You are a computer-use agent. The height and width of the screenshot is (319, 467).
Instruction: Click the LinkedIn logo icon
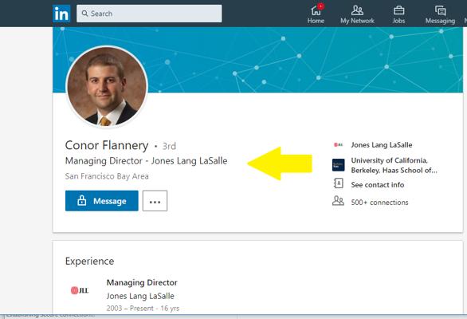(x=61, y=14)
